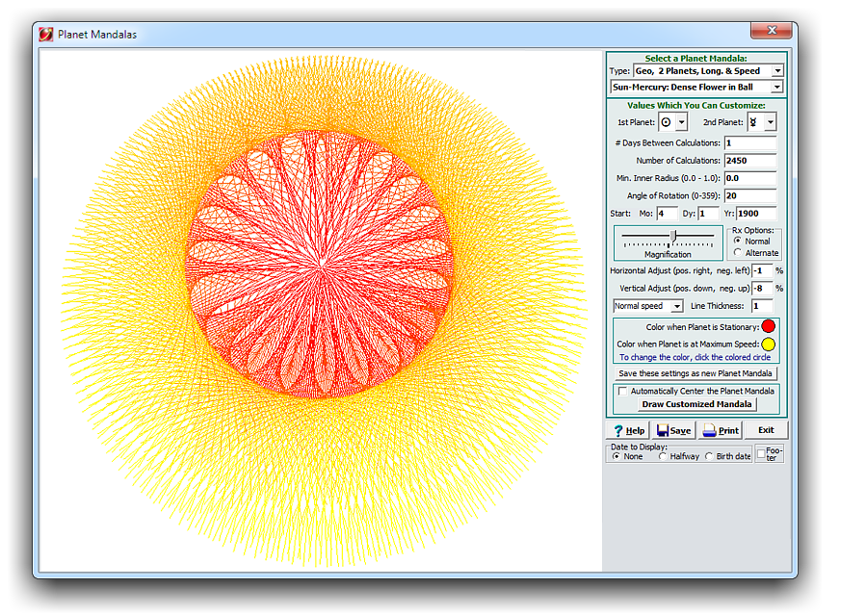Select the Normal Rx option
The image size is (866, 613).
click(x=738, y=241)
